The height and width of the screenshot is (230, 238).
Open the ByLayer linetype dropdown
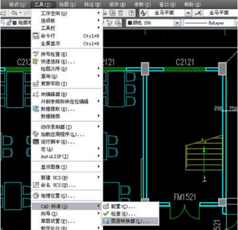point(209,23)
